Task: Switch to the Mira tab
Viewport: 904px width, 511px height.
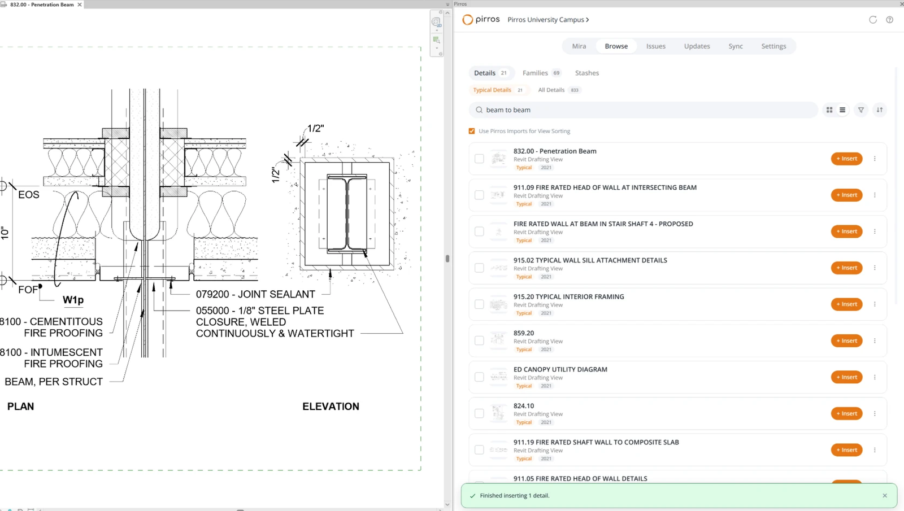Action: click(579, 46)
